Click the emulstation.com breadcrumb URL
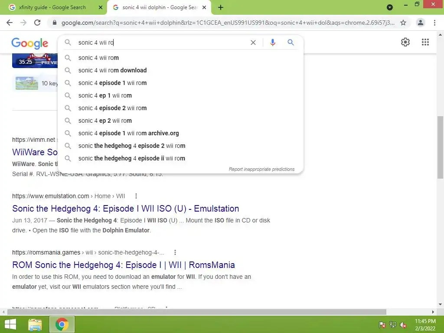The image size is (444, 333). [x=69, y=196]
